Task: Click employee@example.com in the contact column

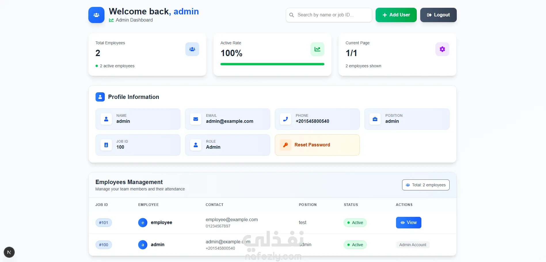Action: (x=232, y=219)
